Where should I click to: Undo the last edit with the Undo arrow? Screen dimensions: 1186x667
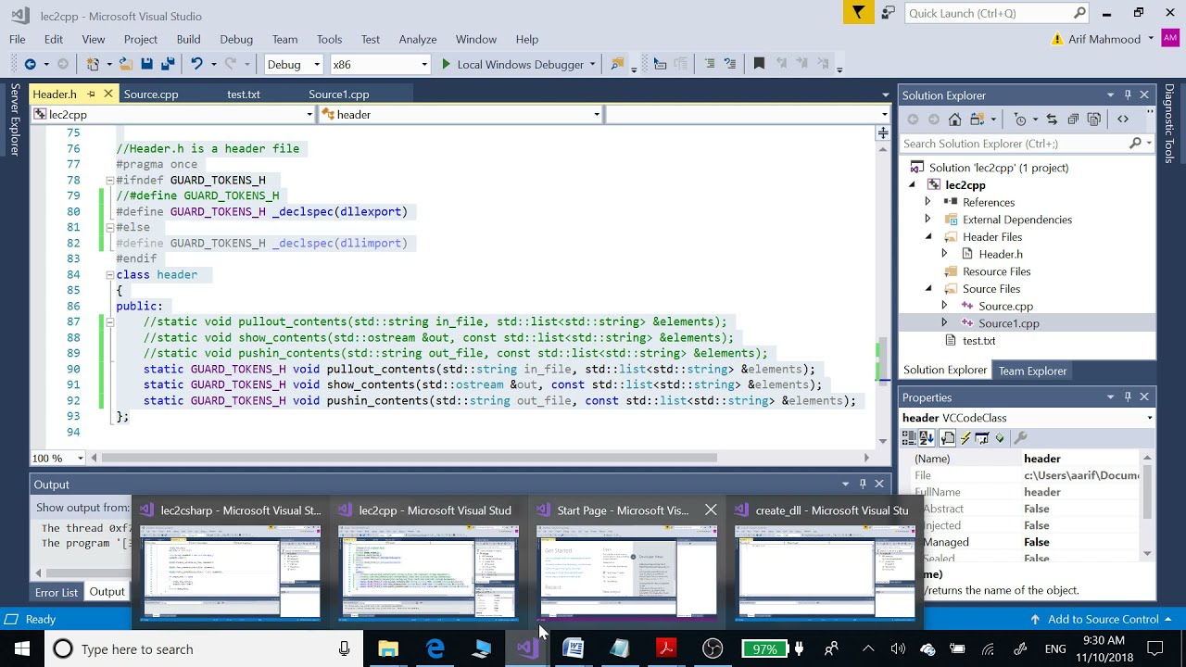196,64
